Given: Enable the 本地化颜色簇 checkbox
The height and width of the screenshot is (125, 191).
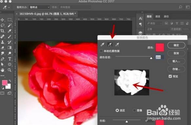Looking at the screenshot, I should (x=101, y=51).
